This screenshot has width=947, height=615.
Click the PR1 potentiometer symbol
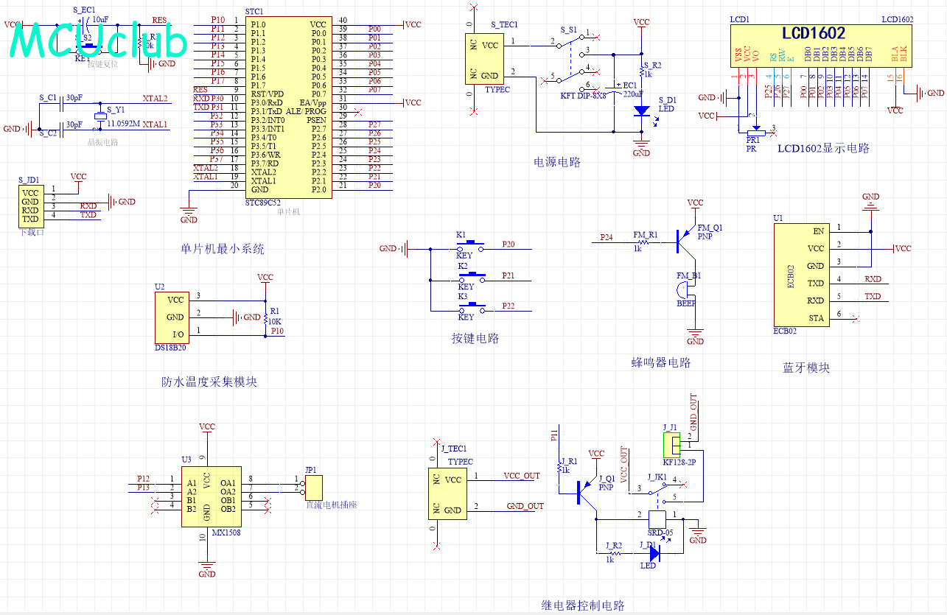click(x=753, y=131)
